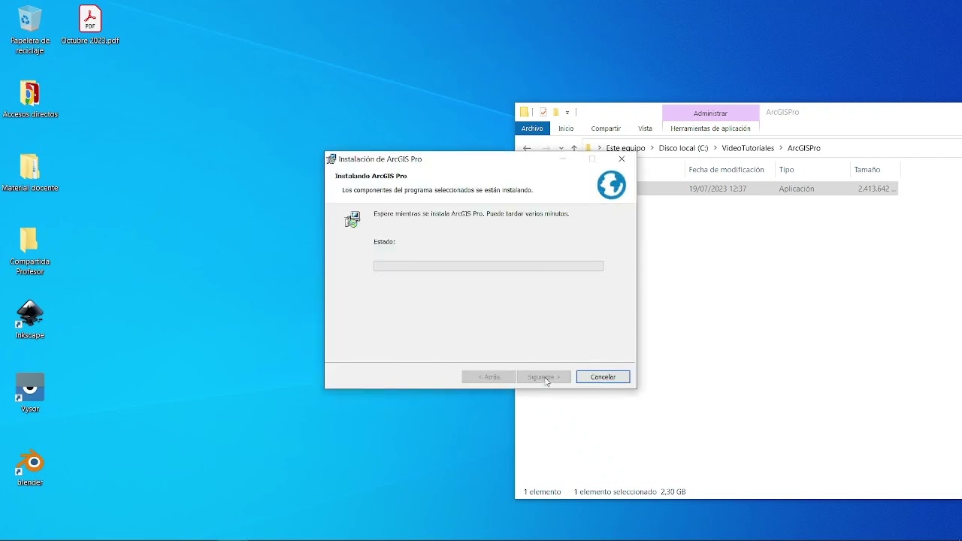Click the new folder icon in Explorer quick access

(x=556, y=113)
